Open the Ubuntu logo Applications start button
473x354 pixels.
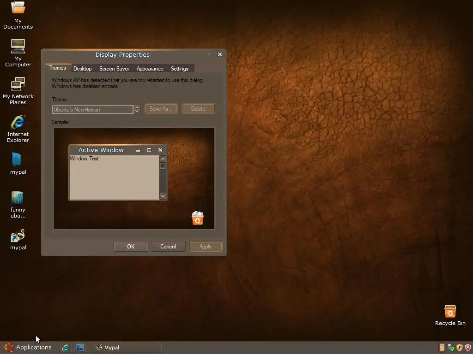[28, 348]
